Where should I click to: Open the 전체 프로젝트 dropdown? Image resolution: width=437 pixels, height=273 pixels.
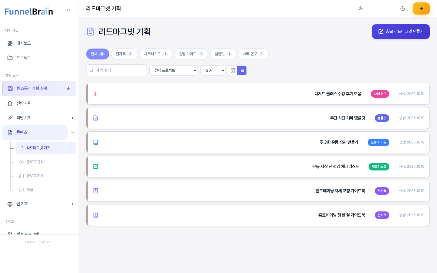(174, 70)
